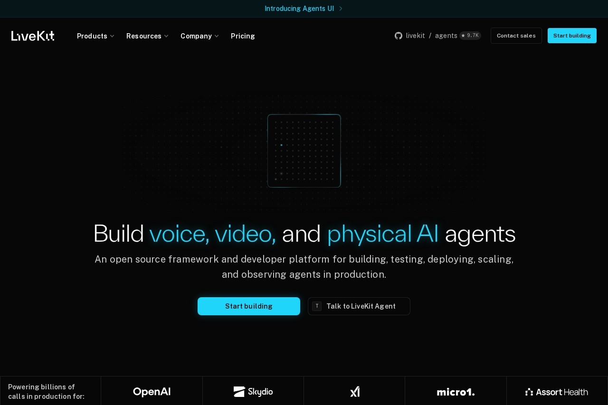Open the Products navigation menu

tap(95, 36)
